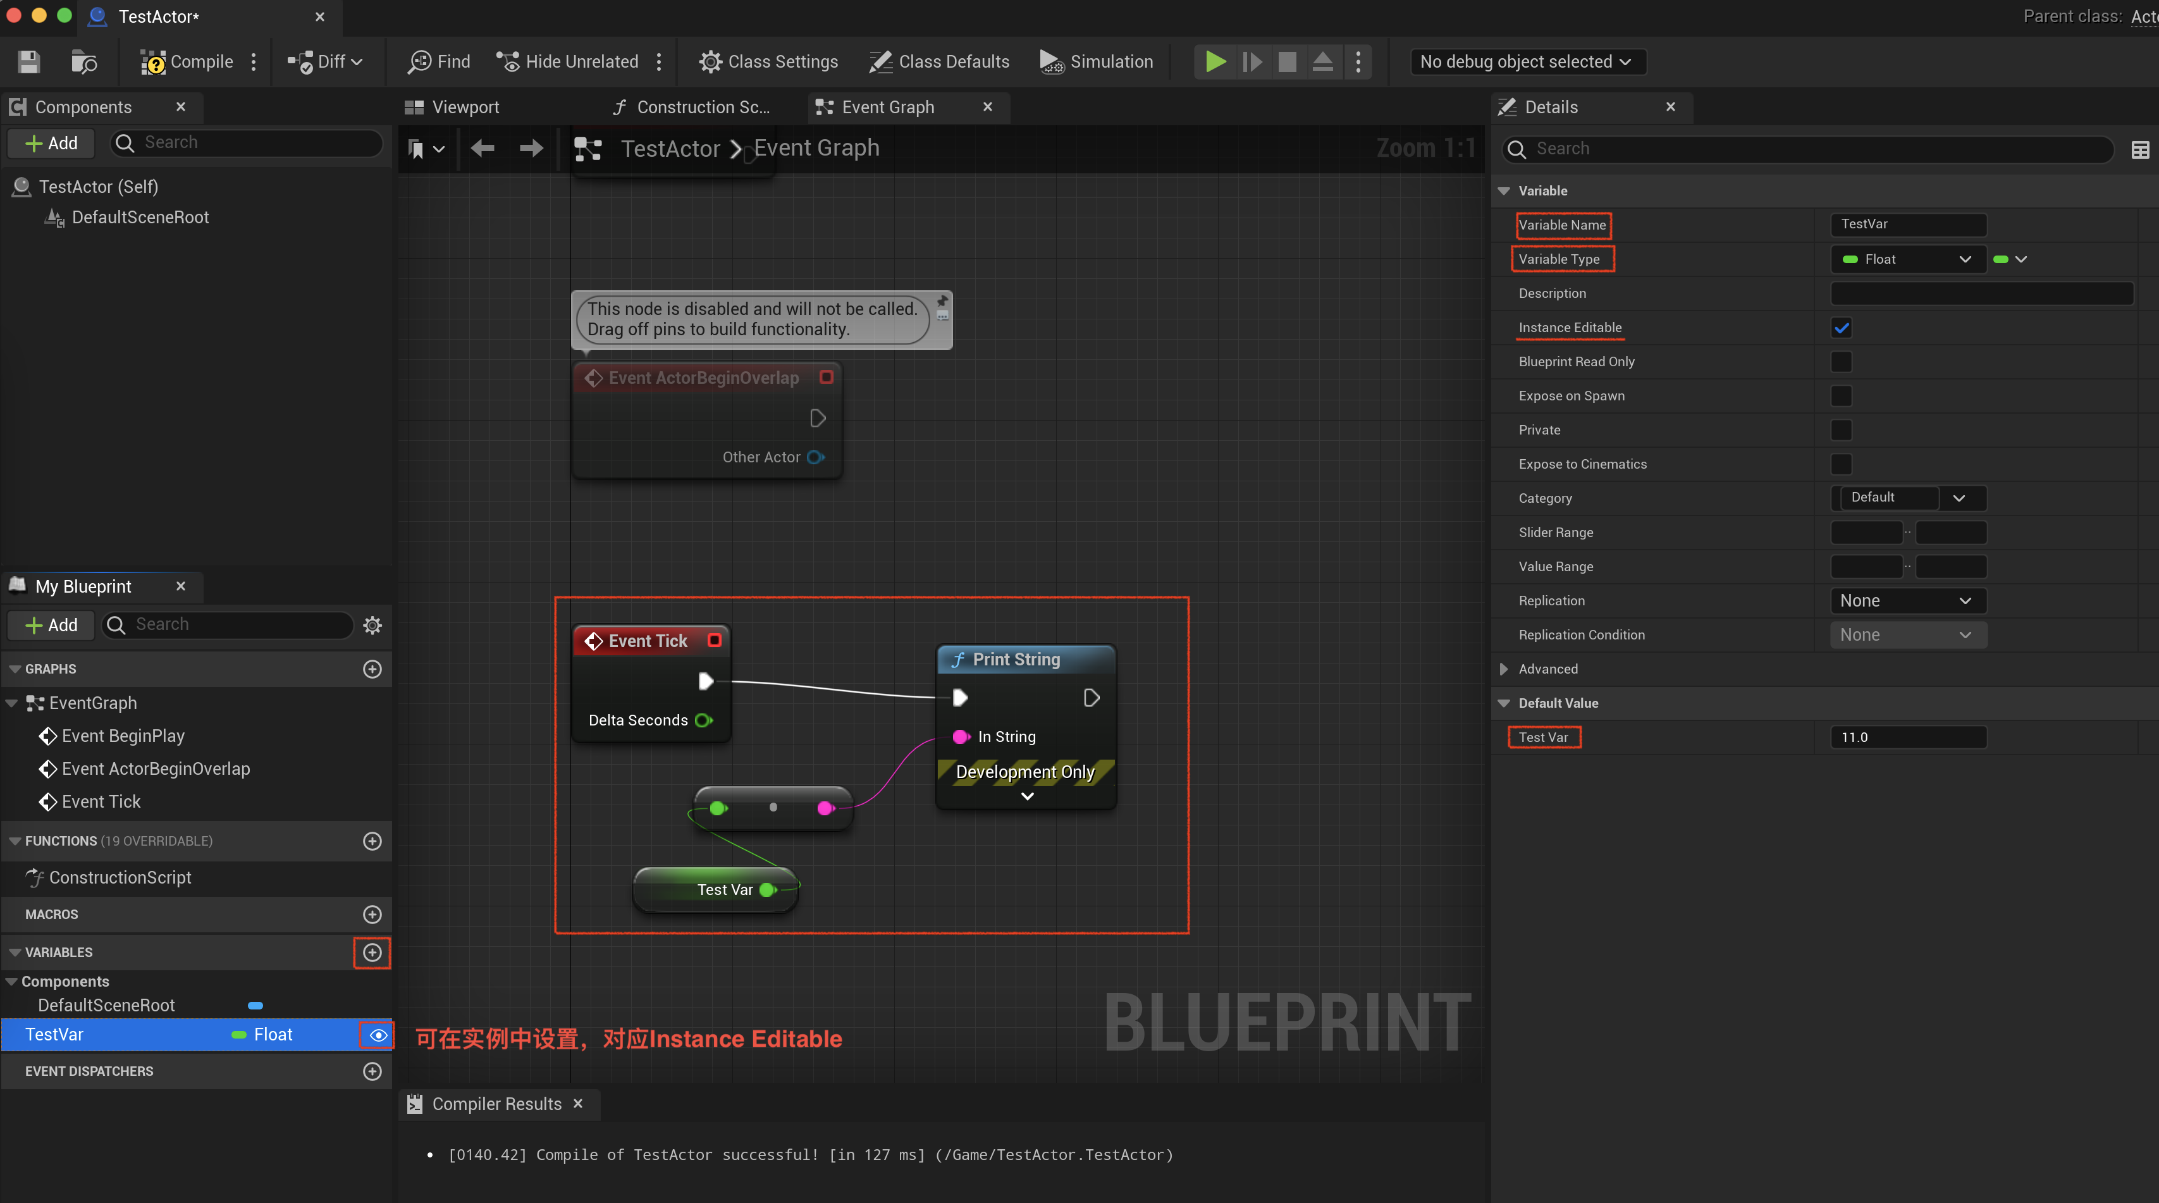
Task: Select the Event Graph tab
Action: click(x=888, y=108)
